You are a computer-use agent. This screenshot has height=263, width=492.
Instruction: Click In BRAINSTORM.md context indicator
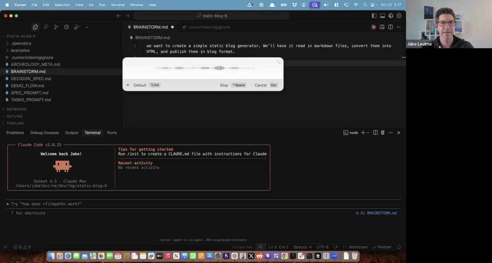(x=376, y=213)
